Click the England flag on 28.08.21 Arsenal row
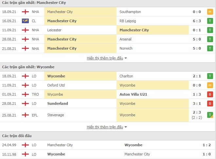Screen dimensions: 216x159 point(25,39)
